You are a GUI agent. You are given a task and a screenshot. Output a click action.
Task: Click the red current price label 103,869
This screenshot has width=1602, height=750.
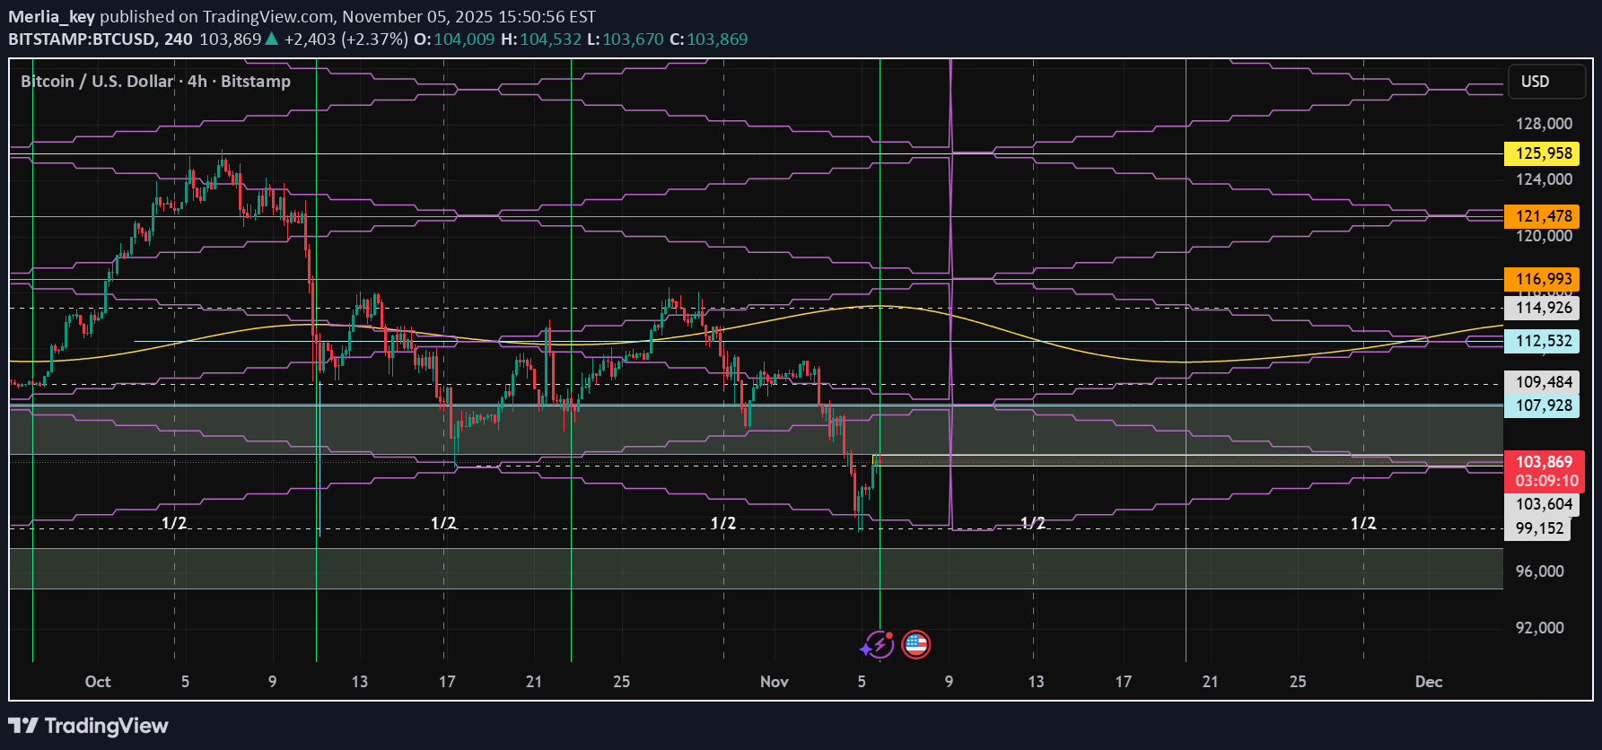point(1543,462)
